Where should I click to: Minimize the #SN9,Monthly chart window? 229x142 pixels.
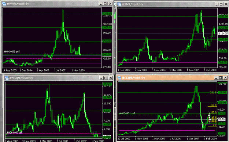pyautogui.click(x=217, y=4)
